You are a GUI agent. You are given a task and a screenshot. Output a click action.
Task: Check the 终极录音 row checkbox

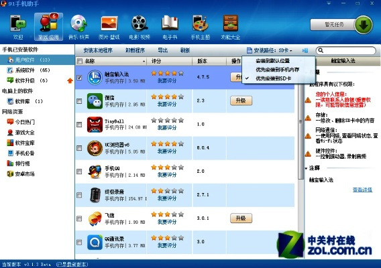pos(79,195)
